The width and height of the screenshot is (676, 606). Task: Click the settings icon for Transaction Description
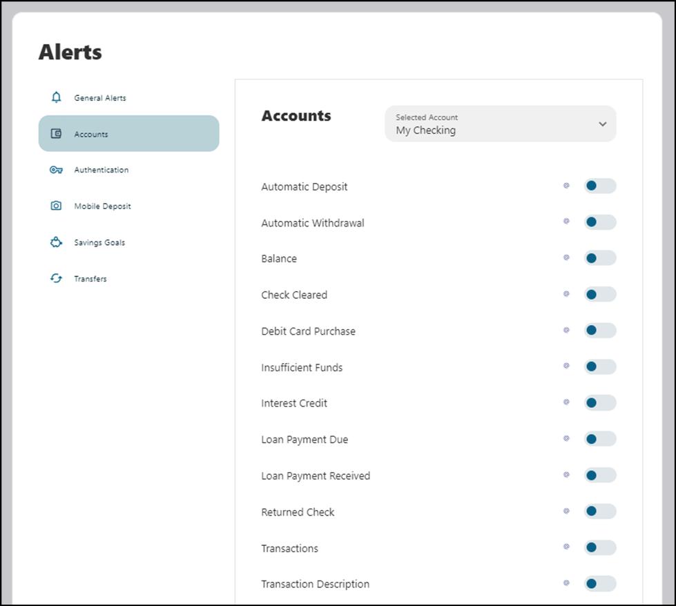[x=566, y=583]
